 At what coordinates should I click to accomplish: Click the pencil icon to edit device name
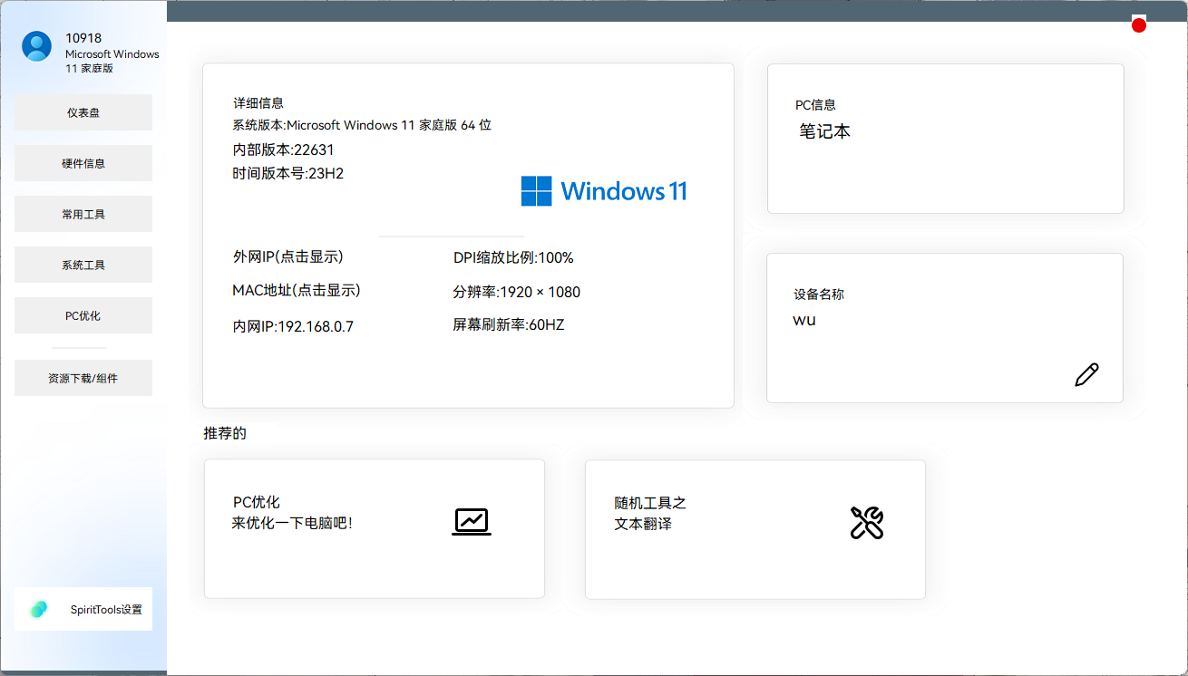point(1086,374)
